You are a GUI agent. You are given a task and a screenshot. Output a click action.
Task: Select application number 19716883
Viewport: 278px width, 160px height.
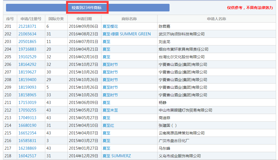pos(27,49)
